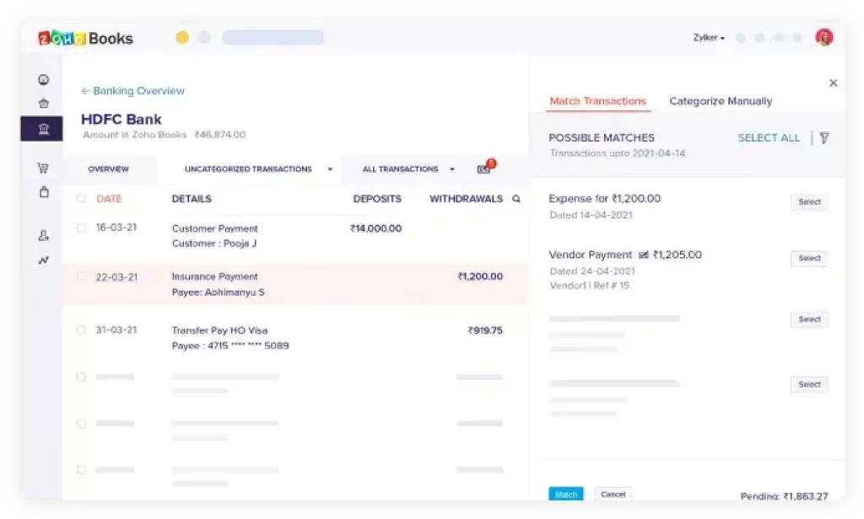Image resolution: width=864 pixels, height=519 pixels.
Task: Switch to the Overview tab
Action: coord(109,169)
